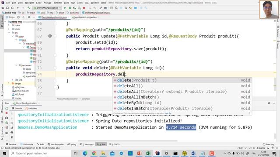Choose deleteById(Long id) from completion list
This screenshot has width=280, height=157.
tap(182, 103)
